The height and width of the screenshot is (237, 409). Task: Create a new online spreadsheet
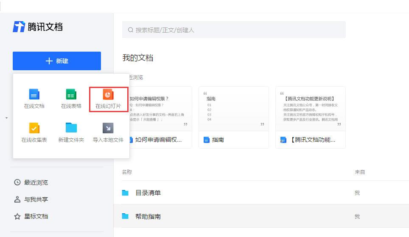coord(71,99)
